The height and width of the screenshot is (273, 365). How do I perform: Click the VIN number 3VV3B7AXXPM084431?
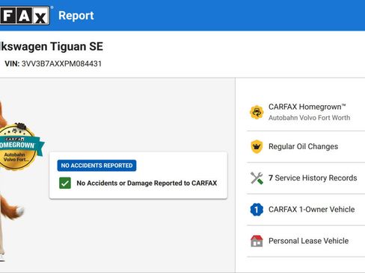(61, 63)
